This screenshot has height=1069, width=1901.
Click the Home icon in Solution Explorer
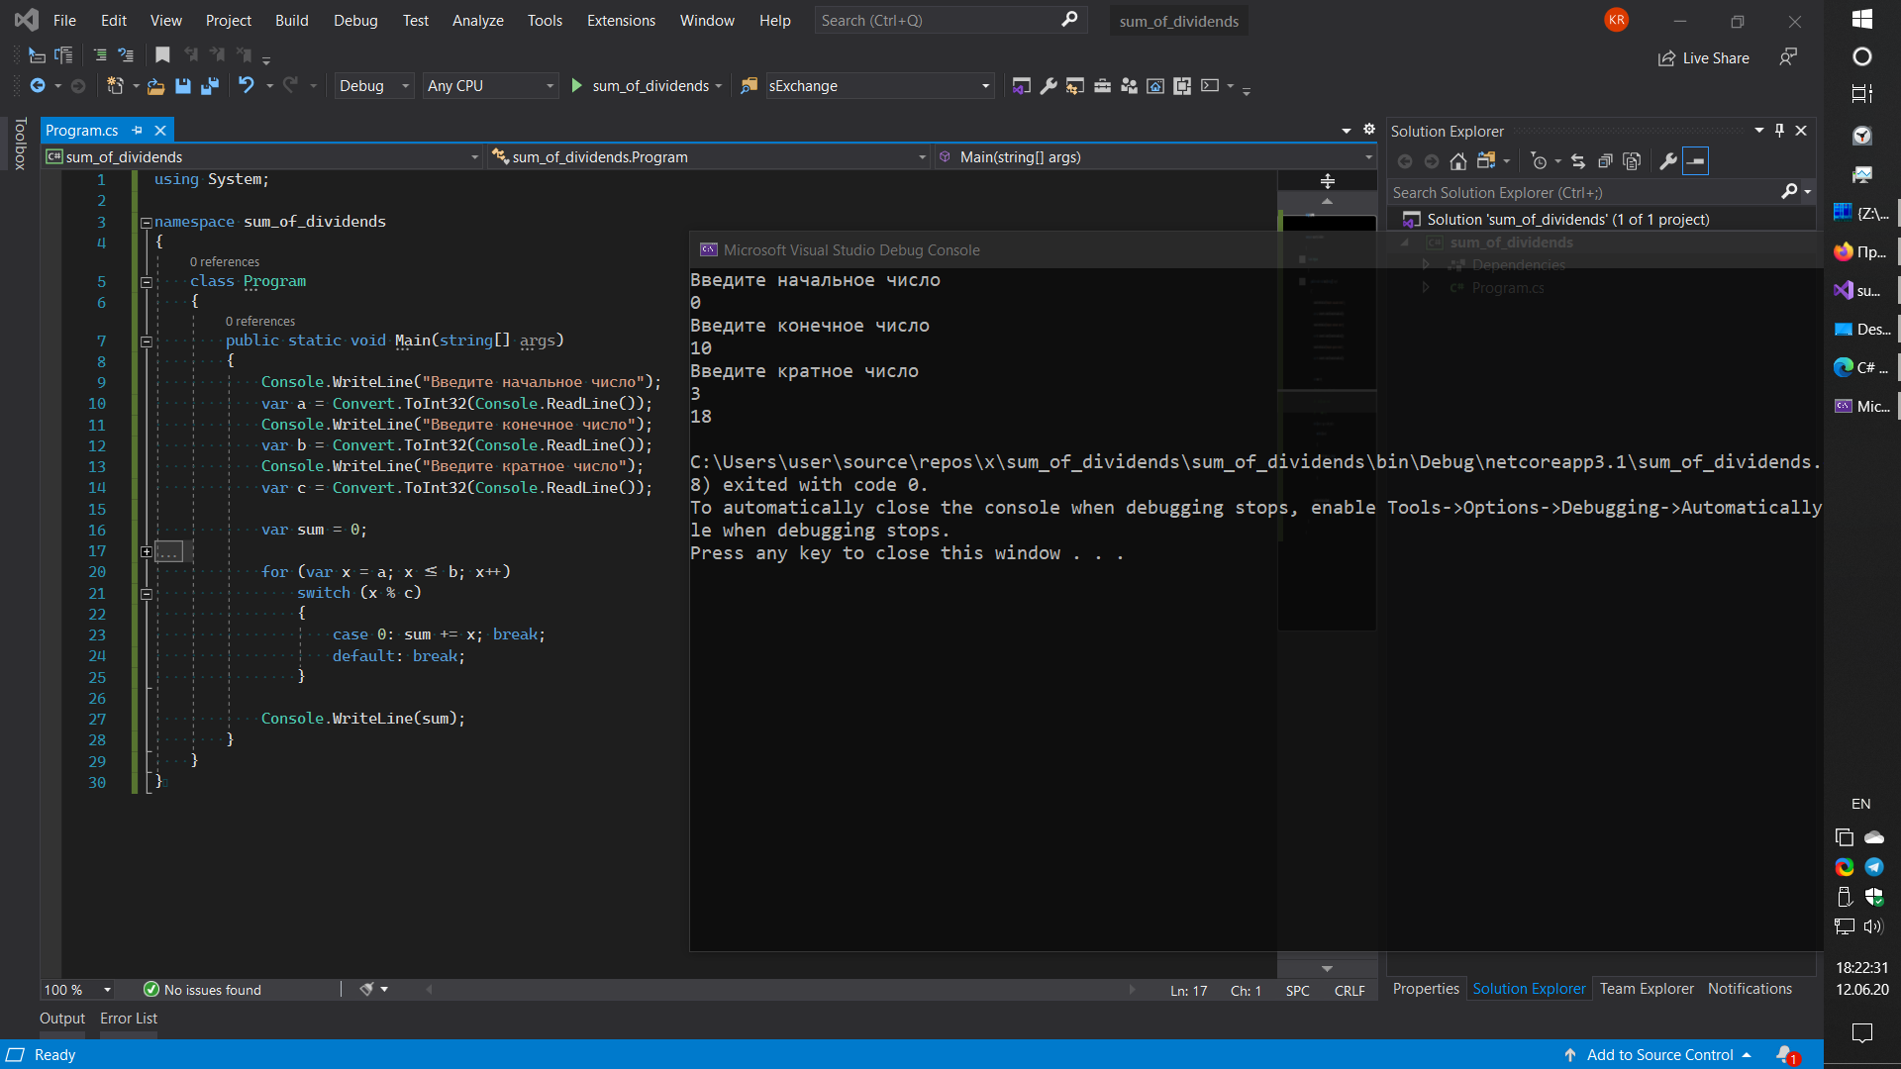pyautogui.click(x=1458, y=161)
